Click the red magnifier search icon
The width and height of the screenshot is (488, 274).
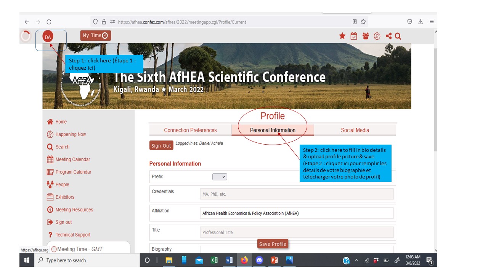[398, 36]
